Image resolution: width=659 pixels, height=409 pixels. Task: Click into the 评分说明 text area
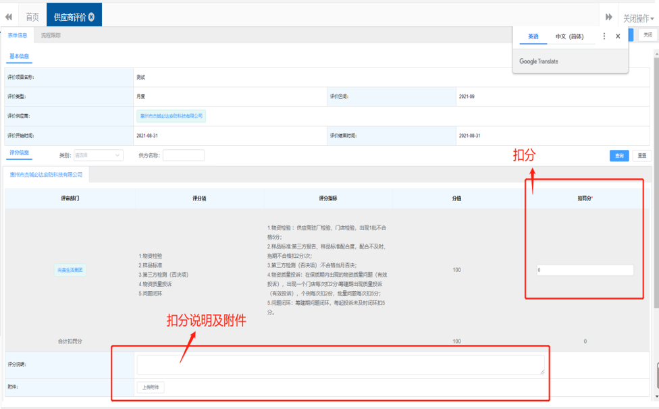340,364
